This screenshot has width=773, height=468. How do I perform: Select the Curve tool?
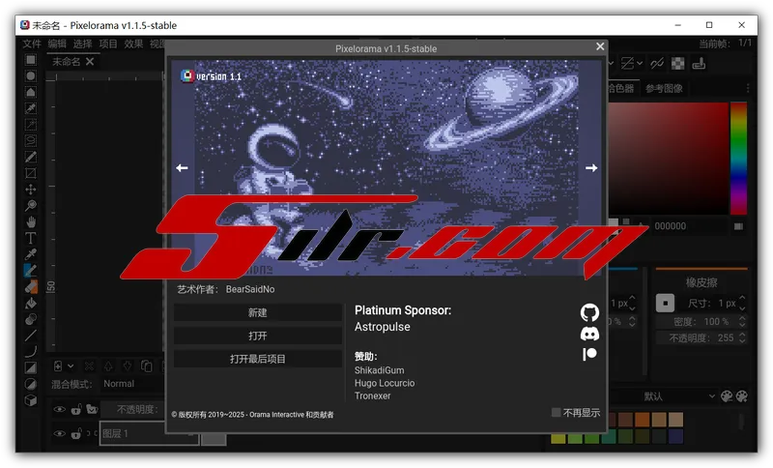tap(31, 352)
